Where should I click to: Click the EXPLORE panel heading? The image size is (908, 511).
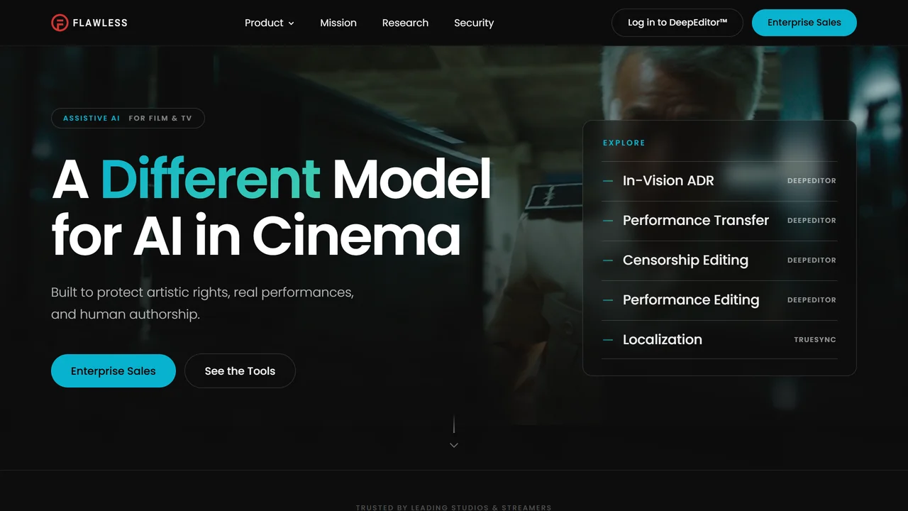pyautogui.click(x=624, y=143)
